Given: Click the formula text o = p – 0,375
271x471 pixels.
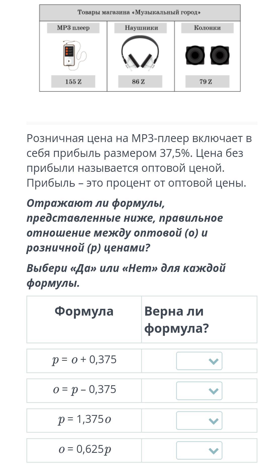Looking at the screenshot, I should click(85, 390).
